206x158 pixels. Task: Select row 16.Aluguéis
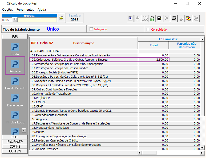tap(84, 119)
